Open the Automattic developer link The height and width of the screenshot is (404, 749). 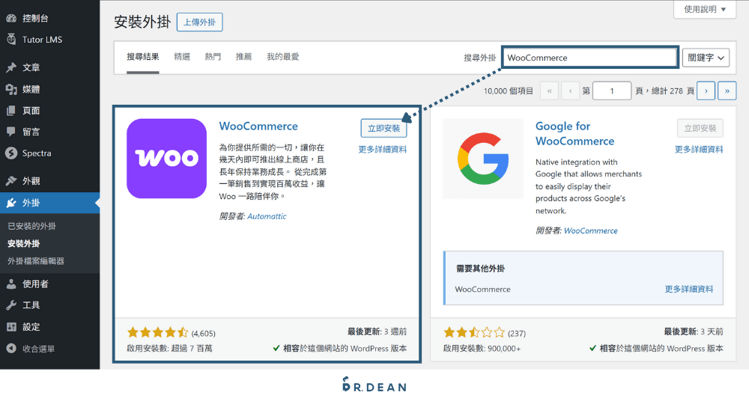tap(267, 216)
